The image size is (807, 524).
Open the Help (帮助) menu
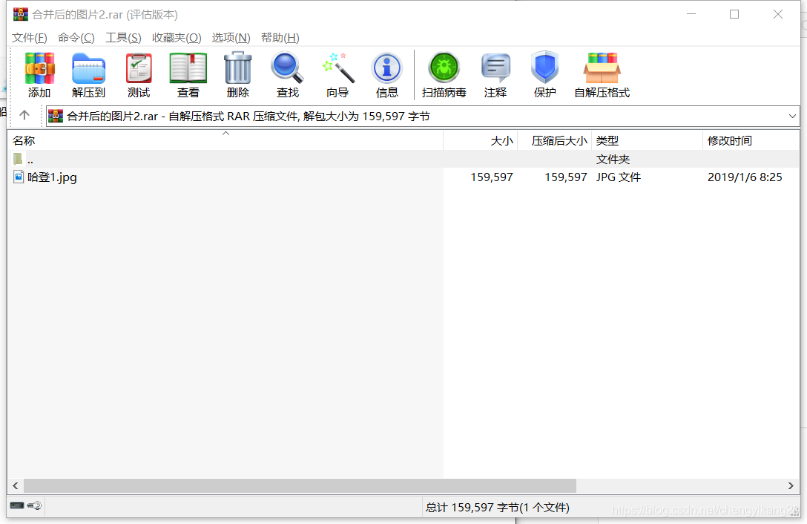[280, 38]
